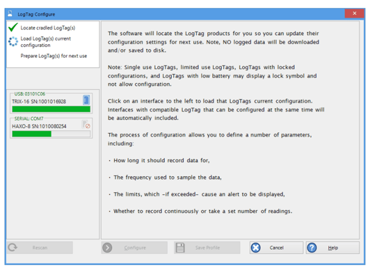Click the SERIAL: COM7 label

(29, 118)
